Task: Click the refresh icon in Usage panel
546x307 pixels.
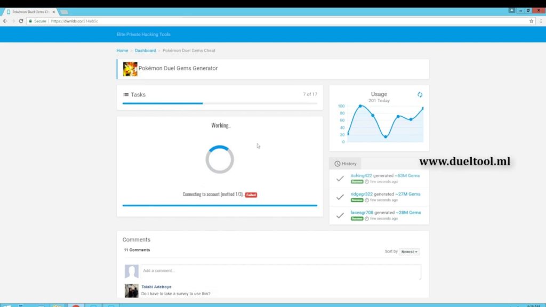Action: pos(420,95)
